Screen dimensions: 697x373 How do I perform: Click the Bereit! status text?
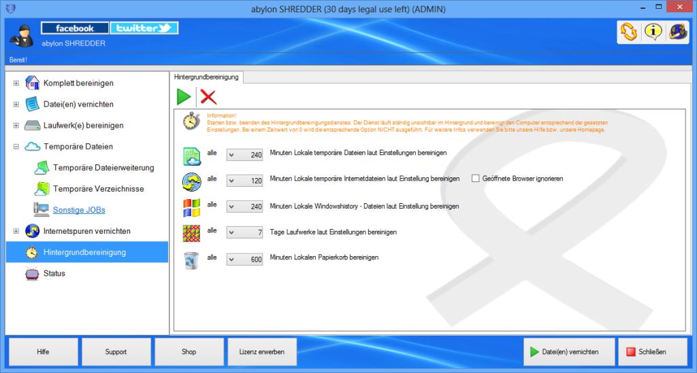(18, 60)
